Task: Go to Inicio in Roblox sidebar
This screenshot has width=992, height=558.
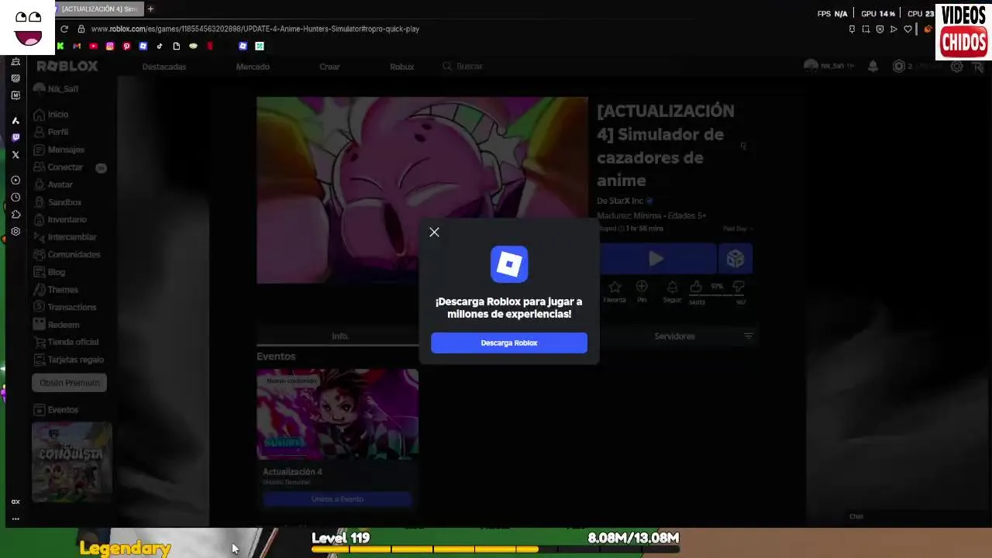Action: [51, 115]
